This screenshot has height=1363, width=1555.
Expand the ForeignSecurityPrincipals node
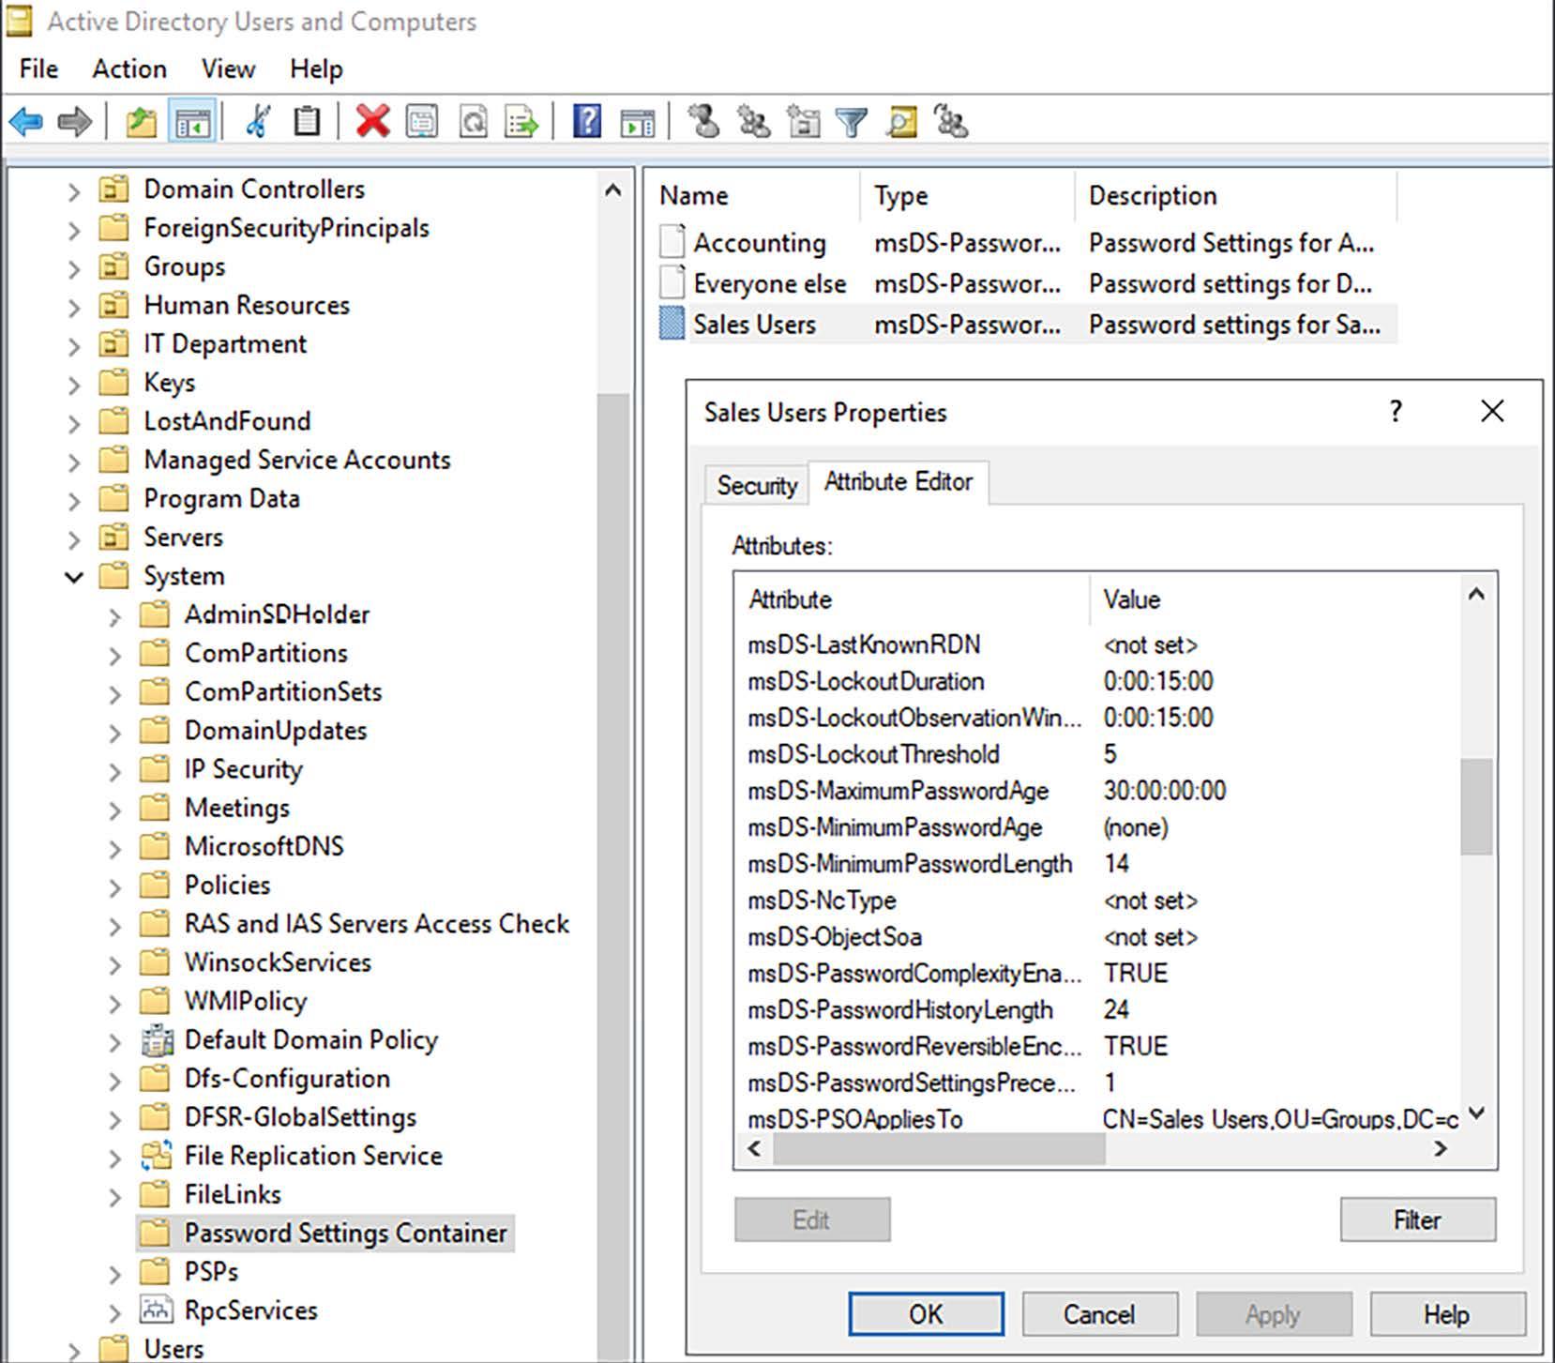pyautogui.click(x=73, y=230)
